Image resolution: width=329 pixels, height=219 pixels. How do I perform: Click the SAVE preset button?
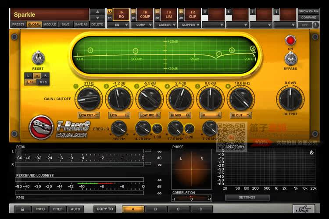(x=65, y=25)
